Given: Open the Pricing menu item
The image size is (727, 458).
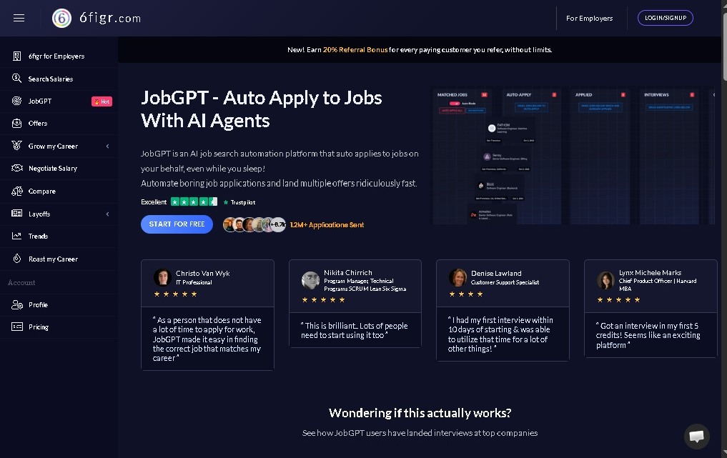Looking at the screenshot, I should coord(59,327).
